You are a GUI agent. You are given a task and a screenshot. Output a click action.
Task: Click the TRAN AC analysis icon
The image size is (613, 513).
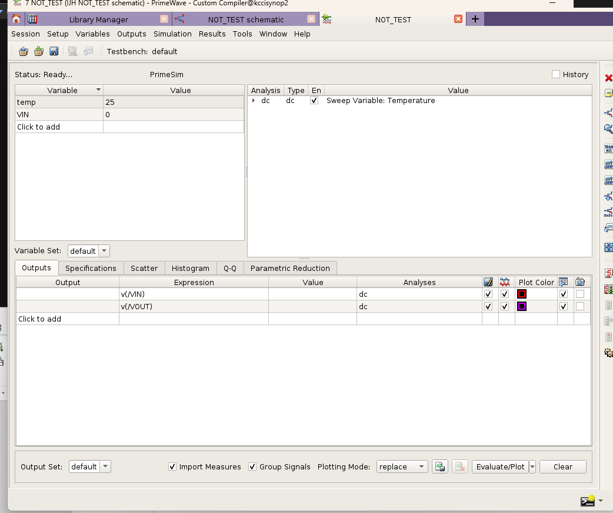(609, 148)
